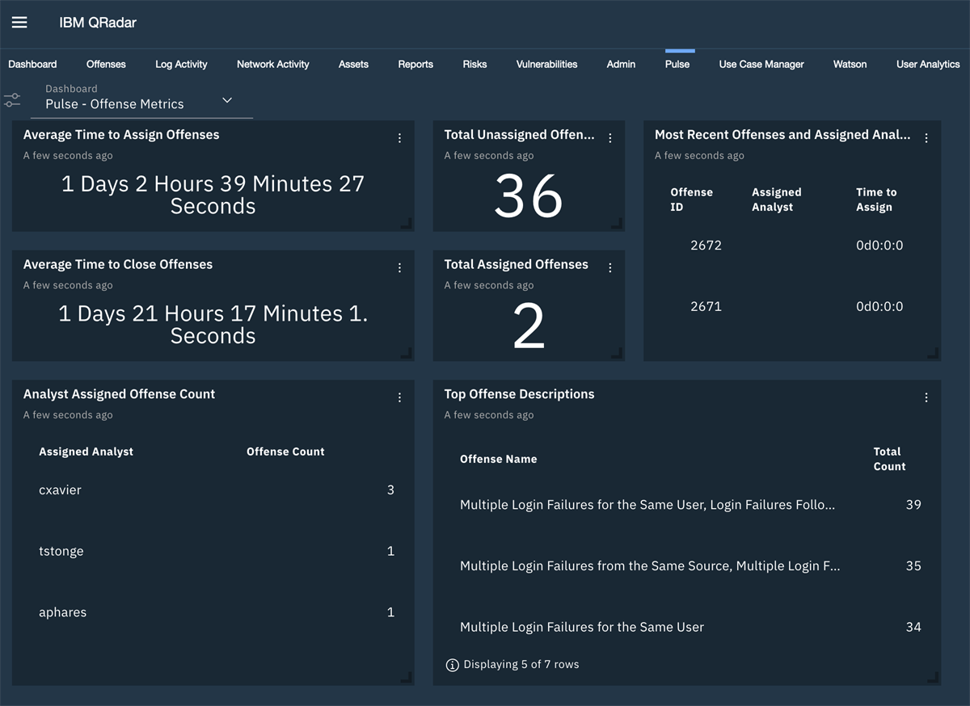Screen dimensions: 970x706
Task: Open Multiple Login Failures for the Same User offense
Action: pyautogui.click(x=581, y=627)
